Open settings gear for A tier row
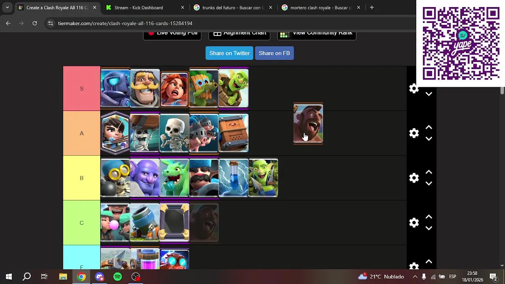The image size is (505, 284). click(x=414, y=133)
